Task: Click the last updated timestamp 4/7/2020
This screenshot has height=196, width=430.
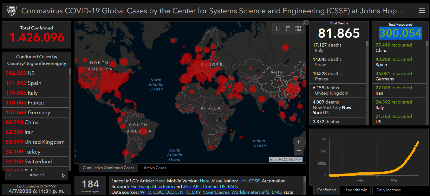Action: (x=36, y=191)
